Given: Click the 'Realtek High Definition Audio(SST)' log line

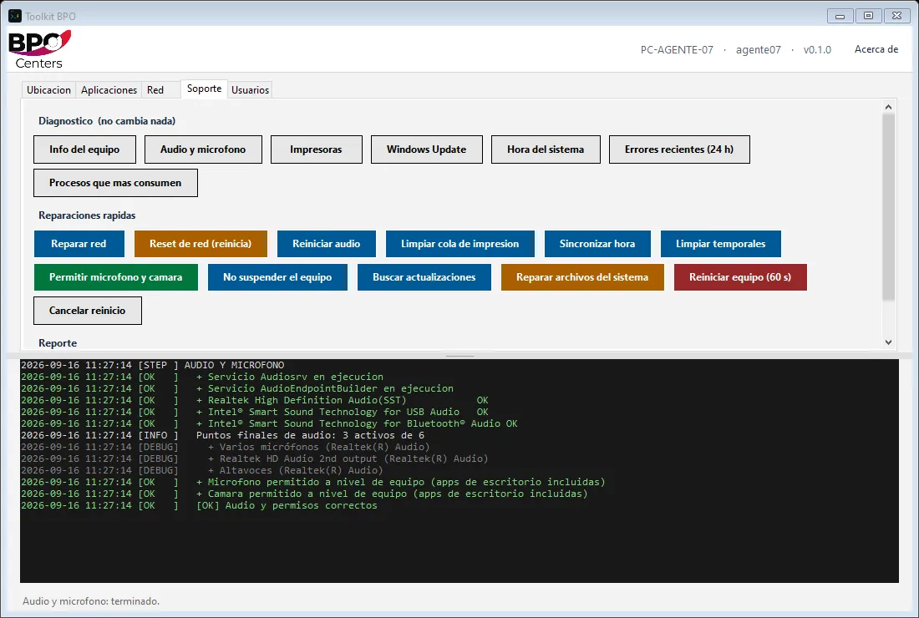Looking at the screenshot, I should [254, 400].
